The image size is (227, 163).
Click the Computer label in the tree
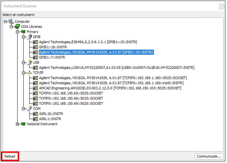(22, 21)
